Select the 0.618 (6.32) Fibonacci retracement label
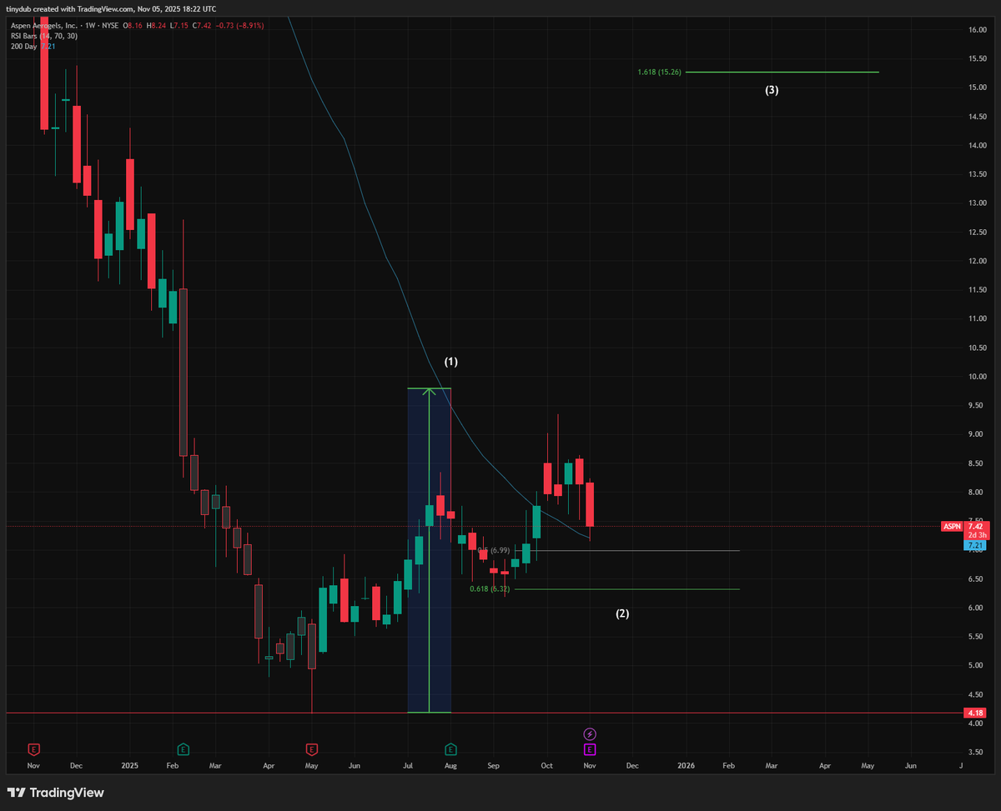The image size is (1001, 811). 490,589
